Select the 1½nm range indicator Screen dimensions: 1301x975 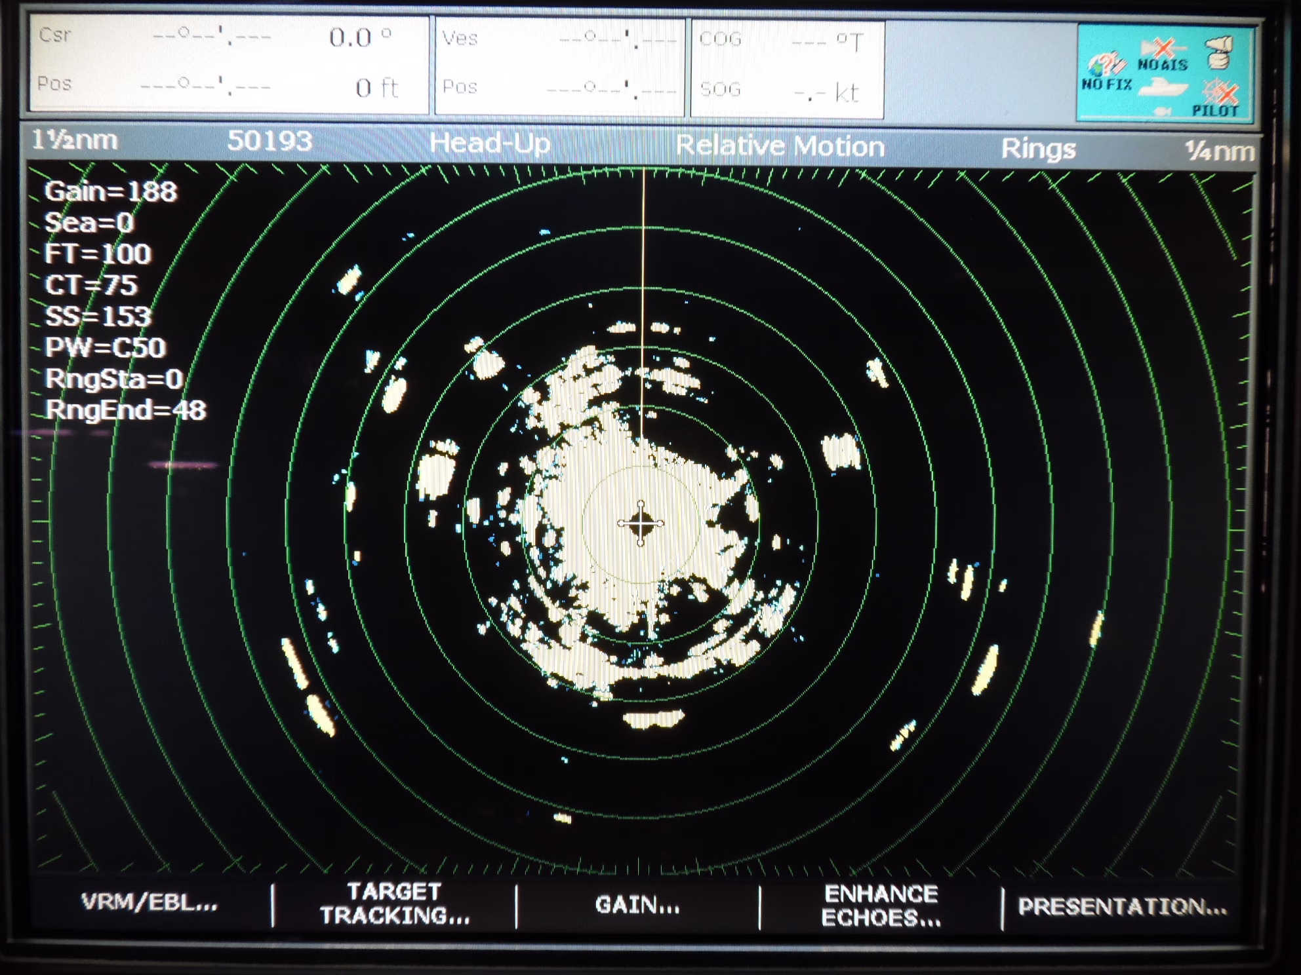[75, 140]
